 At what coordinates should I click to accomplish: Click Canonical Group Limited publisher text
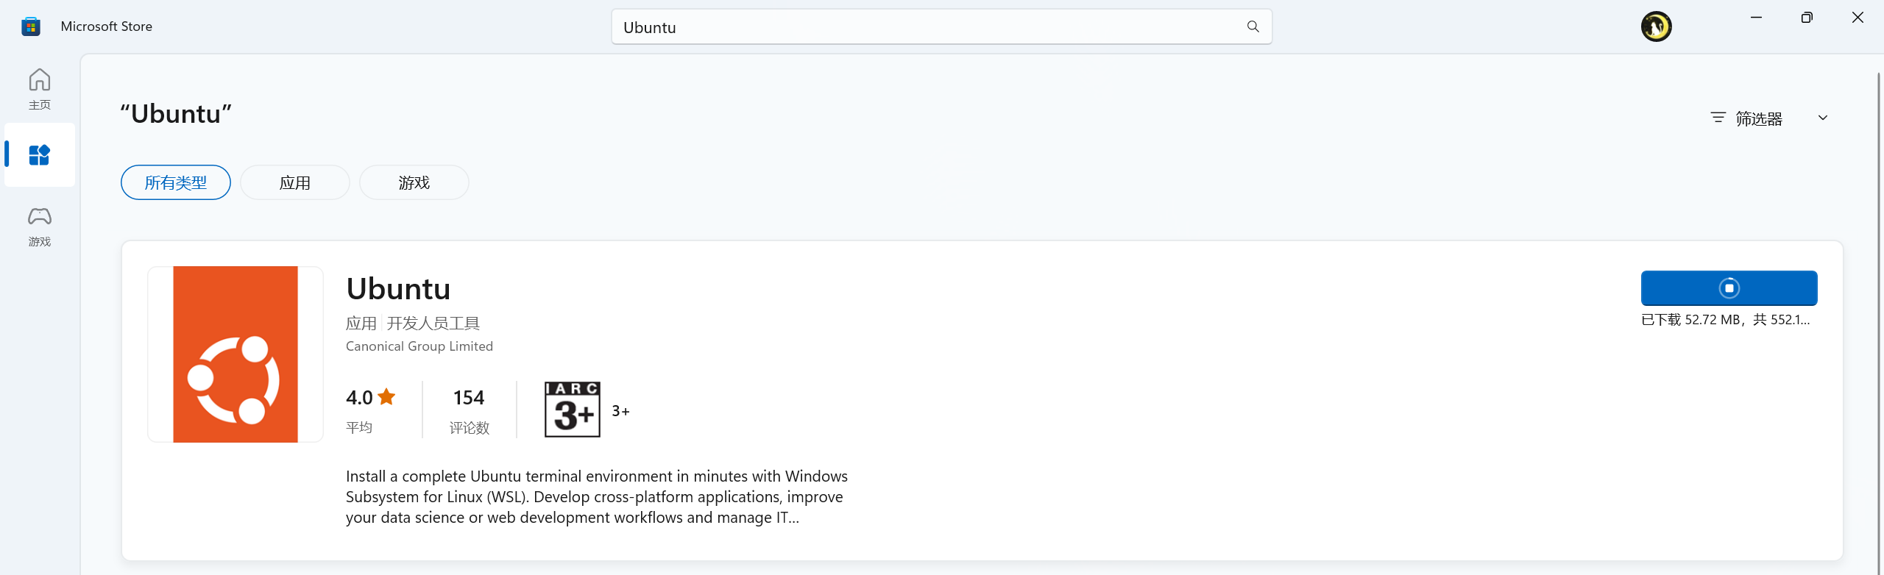pos(419,346)
